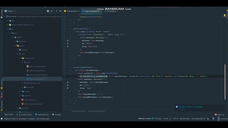Click the EditorConfig indicator
Image resolution: width=228 pixels, height=128 pixels.
pyautogui.click(x=185, y=118)
